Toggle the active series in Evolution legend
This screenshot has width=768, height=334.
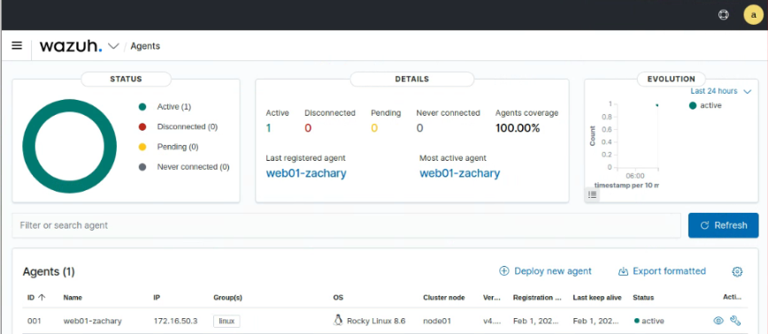[705, 105]
